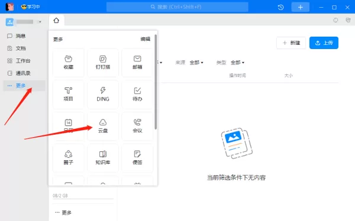Open 云盘 (Cloud Drive) tile
Screen dimensions: 355x221
tap(103, 126)
